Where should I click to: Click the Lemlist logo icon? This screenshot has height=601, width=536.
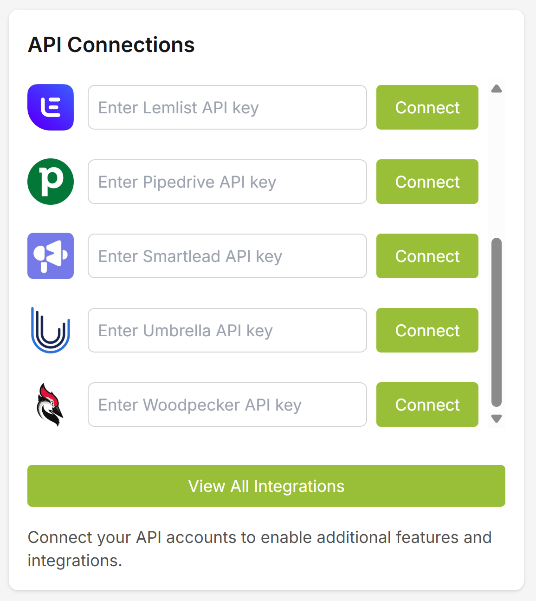(x=51, y=107)
